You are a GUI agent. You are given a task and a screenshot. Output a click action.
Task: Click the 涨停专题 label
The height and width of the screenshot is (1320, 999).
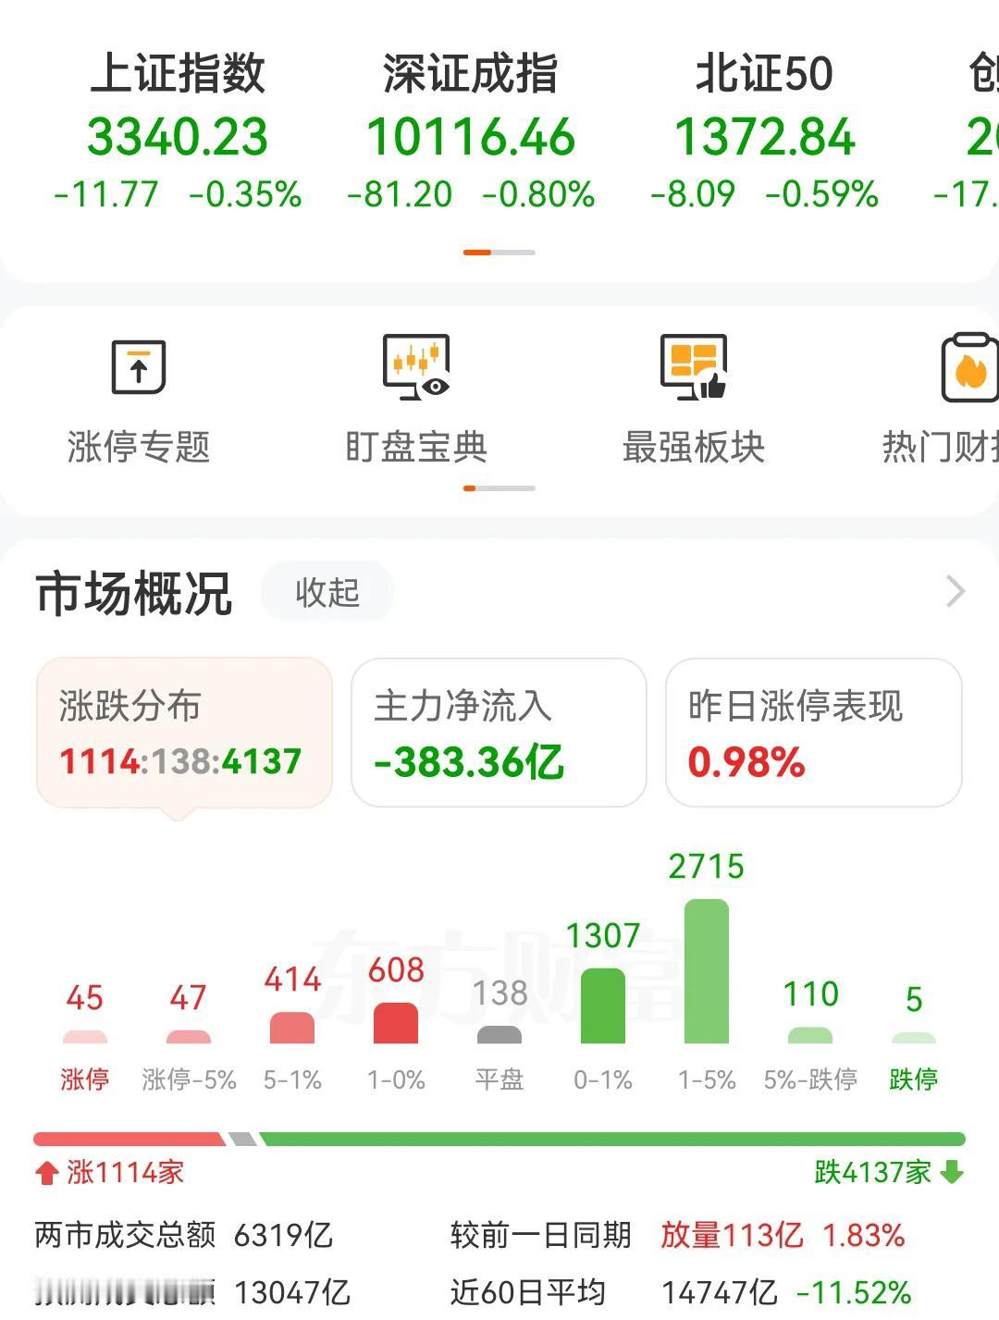point(139,447)
